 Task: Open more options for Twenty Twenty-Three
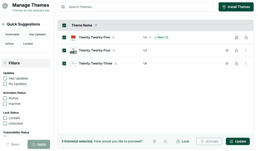(x=246, y=63)
